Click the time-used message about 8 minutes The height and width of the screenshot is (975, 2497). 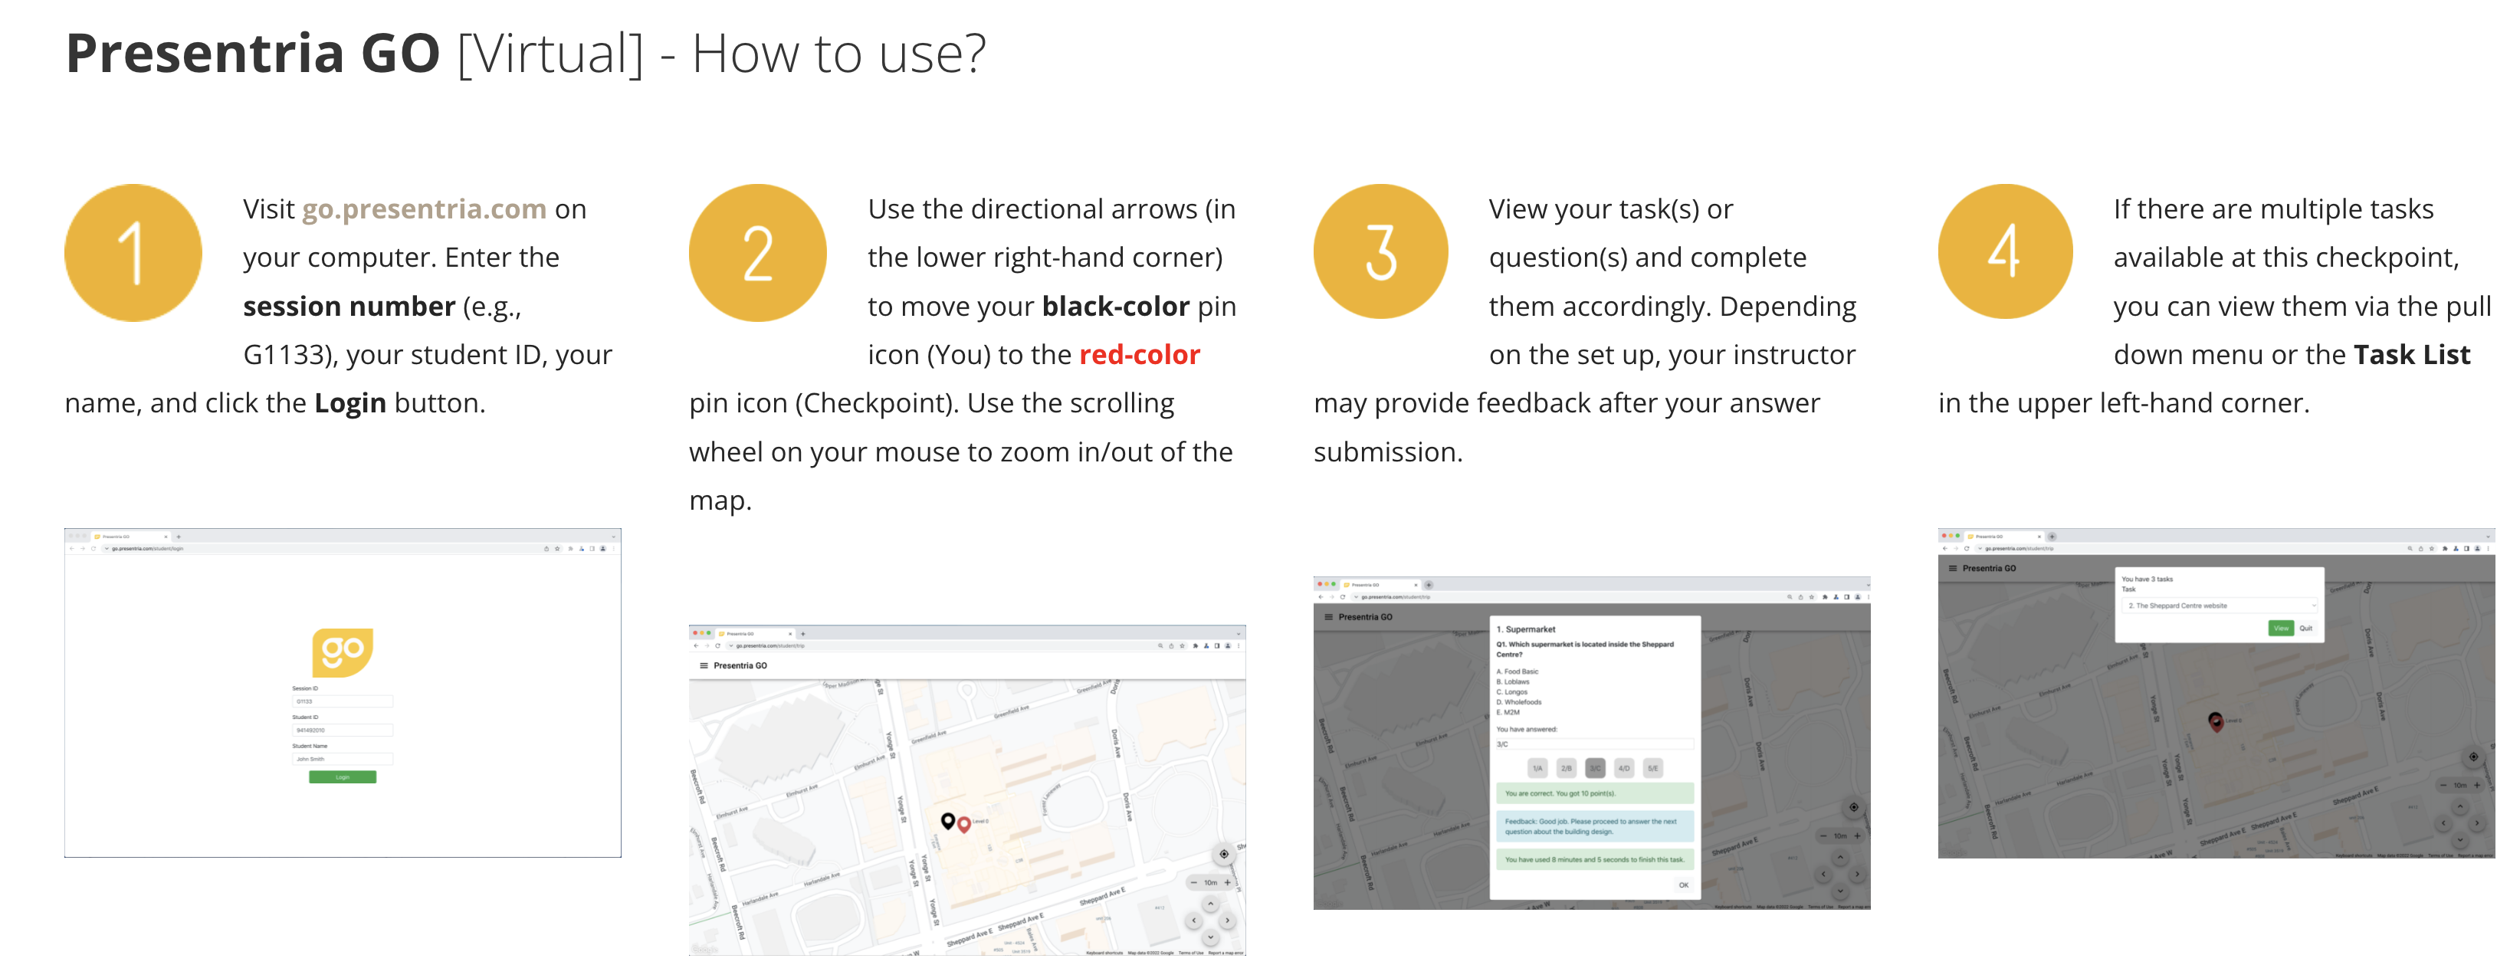click(1595, 860)
